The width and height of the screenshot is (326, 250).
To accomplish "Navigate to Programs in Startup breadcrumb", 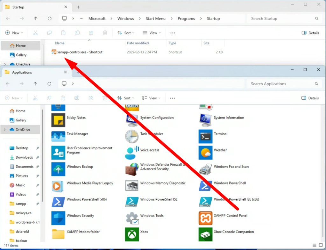I will [x=186, y=18].
